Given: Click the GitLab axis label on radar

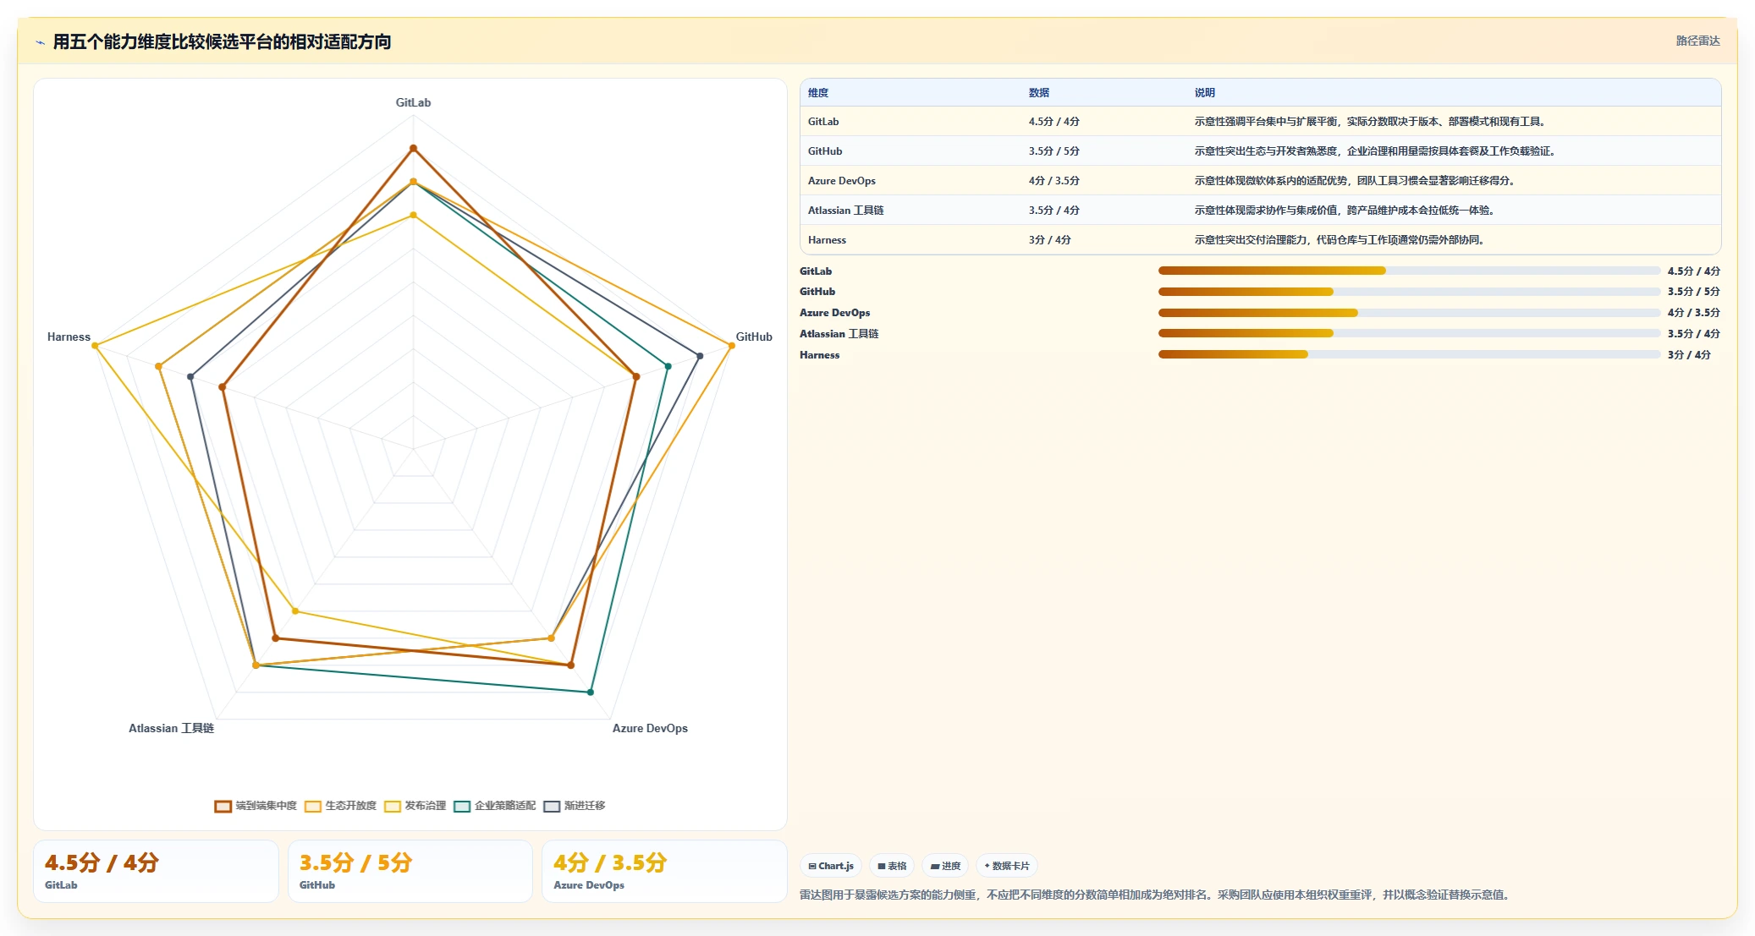Looking at the screenshot, I should 413,102.
